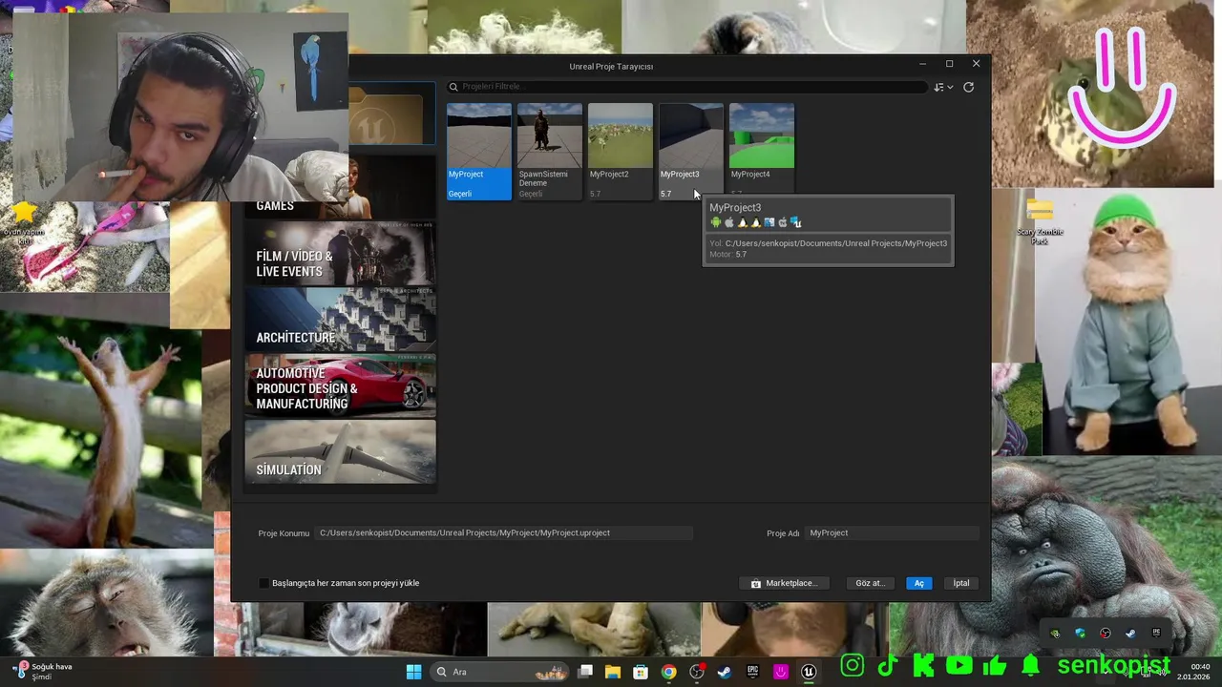The height and width of the screenshot is (687, 1222).
Task: Open the recent projects folder tile
Action: [391, 114]
